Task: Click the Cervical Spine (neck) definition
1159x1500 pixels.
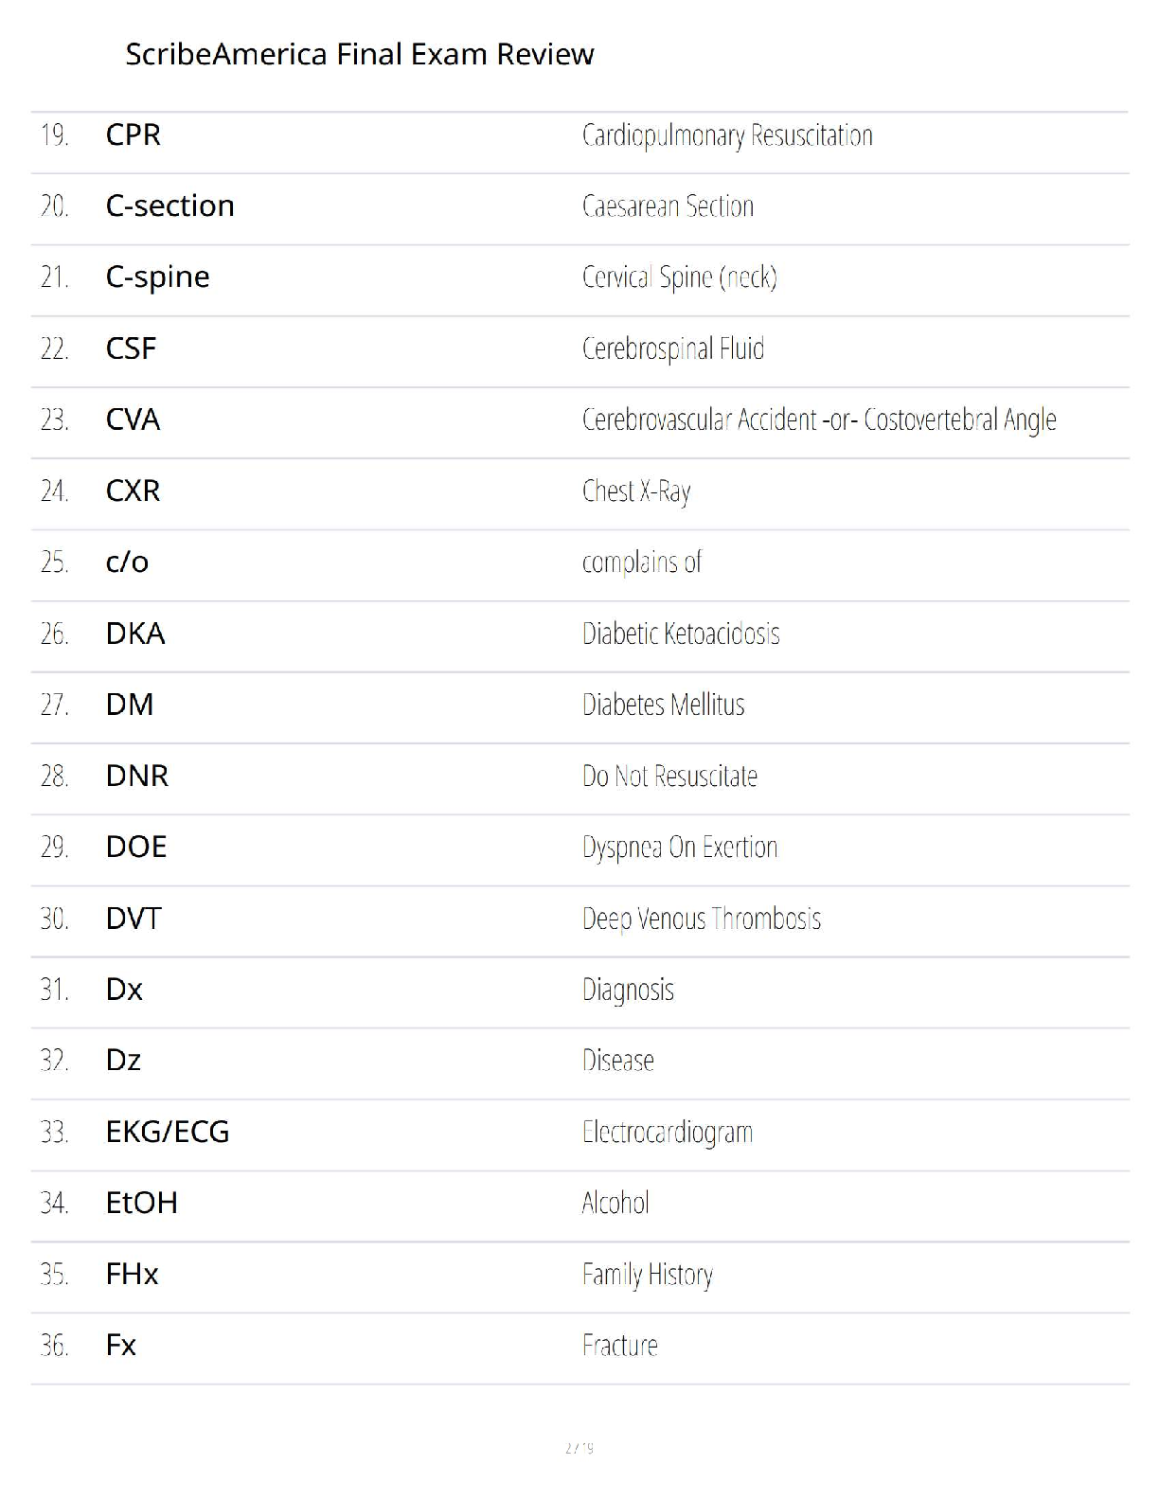Action: coord(679,277)
